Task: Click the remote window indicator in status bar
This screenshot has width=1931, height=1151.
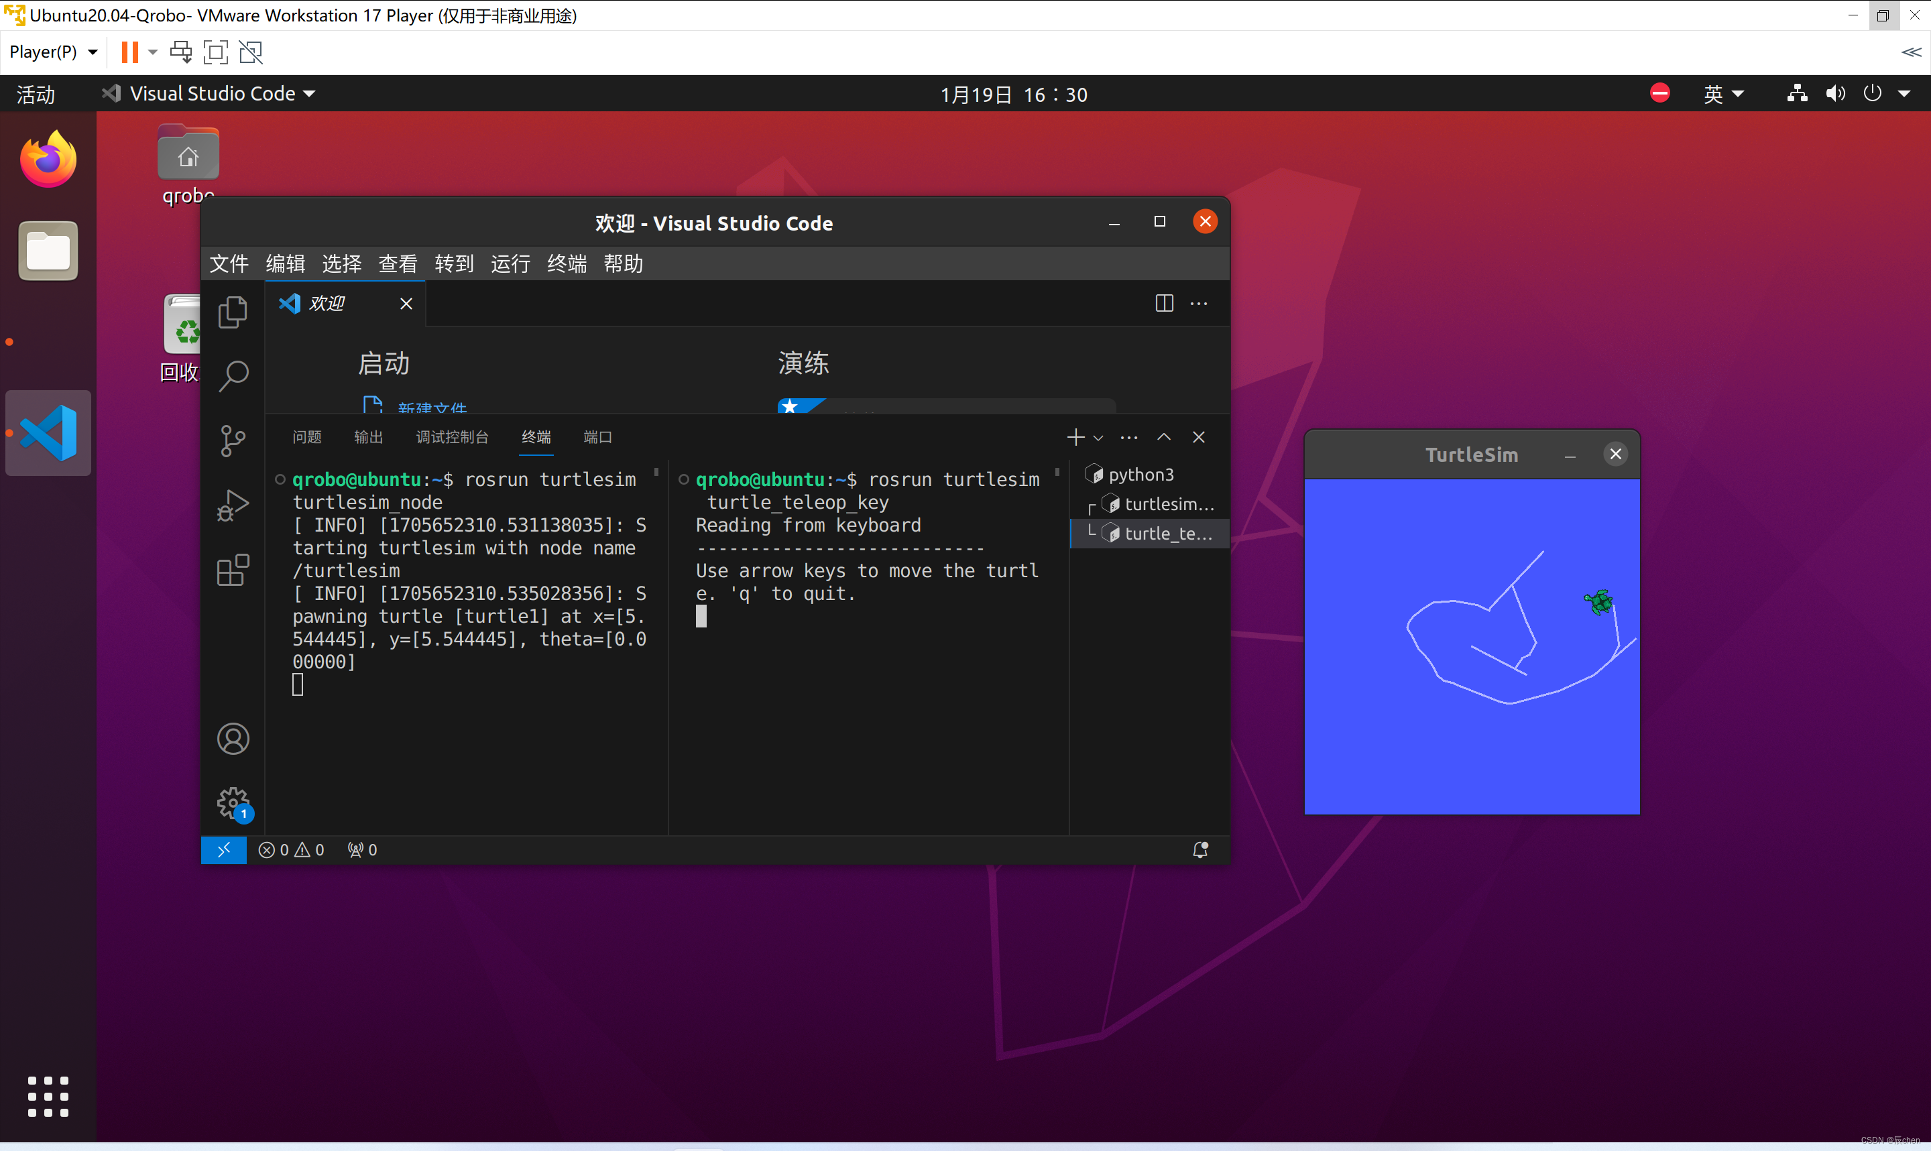Action: pyautogui.click(x=223, y=850)
